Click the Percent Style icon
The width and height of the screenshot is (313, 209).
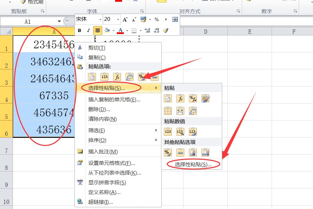point(157,19)
